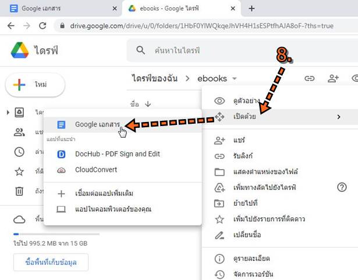Click the ใหม่ (New) button

(35, 85)
